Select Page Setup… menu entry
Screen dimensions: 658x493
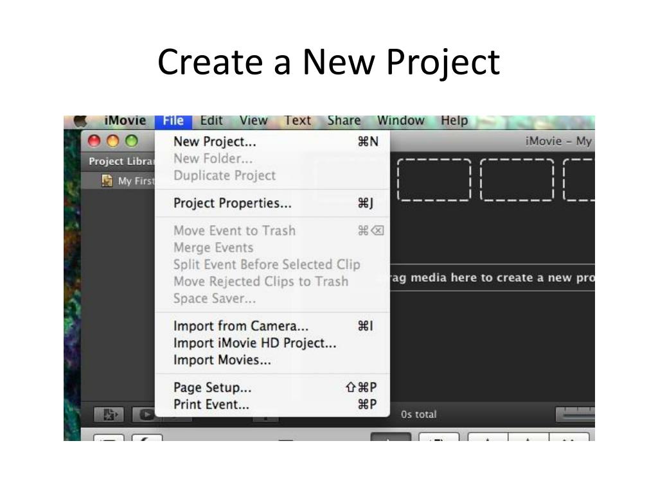click(272, 387)
